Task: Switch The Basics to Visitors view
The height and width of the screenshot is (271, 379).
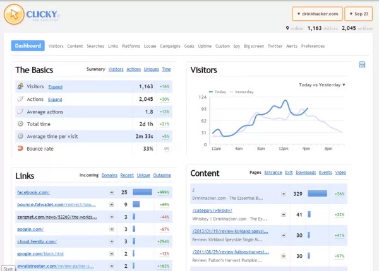Action: pos(116,69)
